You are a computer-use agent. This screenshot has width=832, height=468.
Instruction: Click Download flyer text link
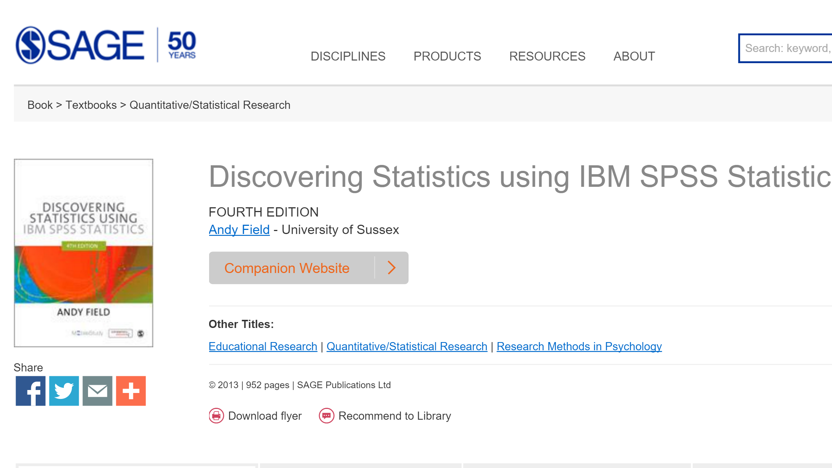(x=265, y=416)
